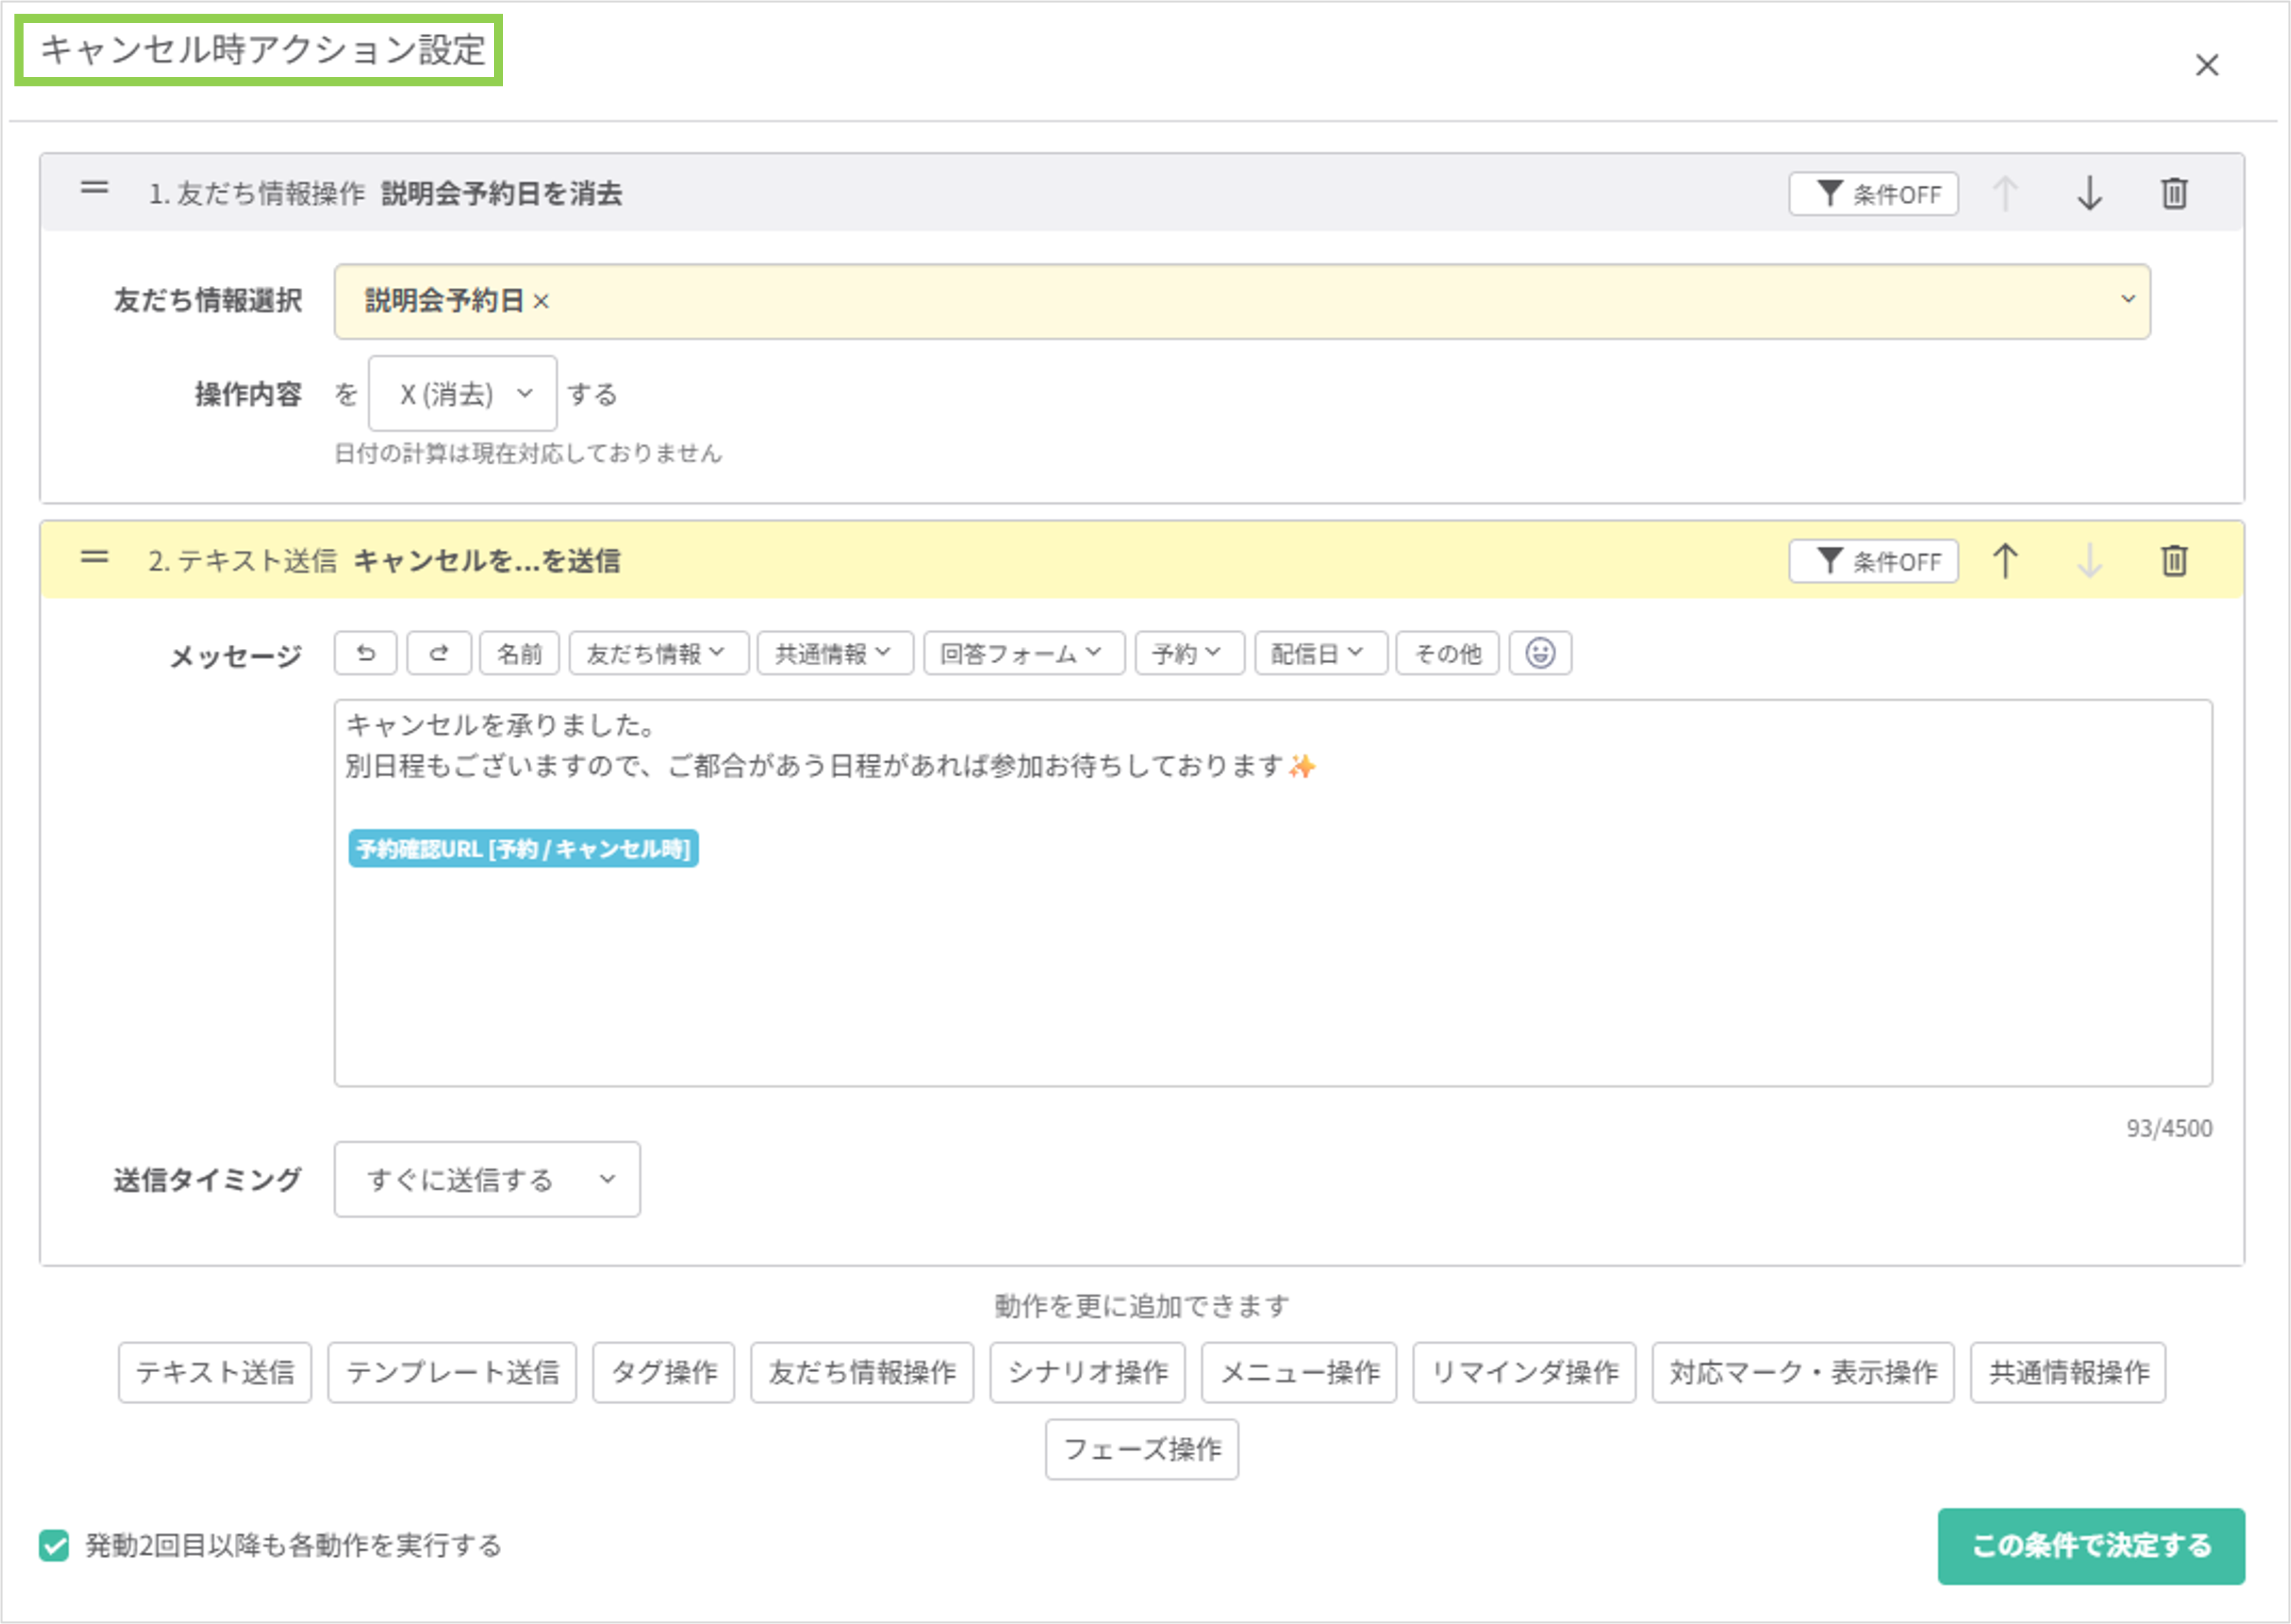This screenshot has width=2291, height=1624.
Task: Undo the last message edit
Action: (x=366, y=653)
